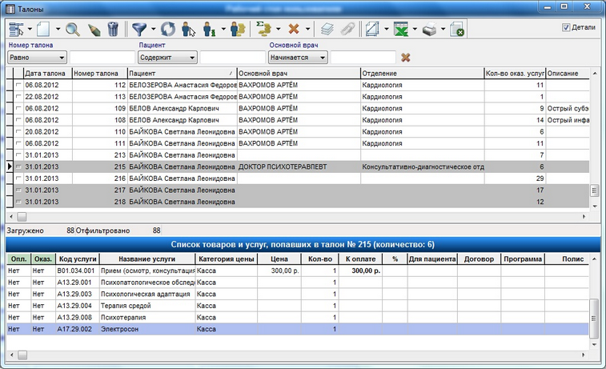The width and height of the screenshot is (606, 369).
Task: Tick checkbox for talon 110 row
Action: [x=18, y=131]
